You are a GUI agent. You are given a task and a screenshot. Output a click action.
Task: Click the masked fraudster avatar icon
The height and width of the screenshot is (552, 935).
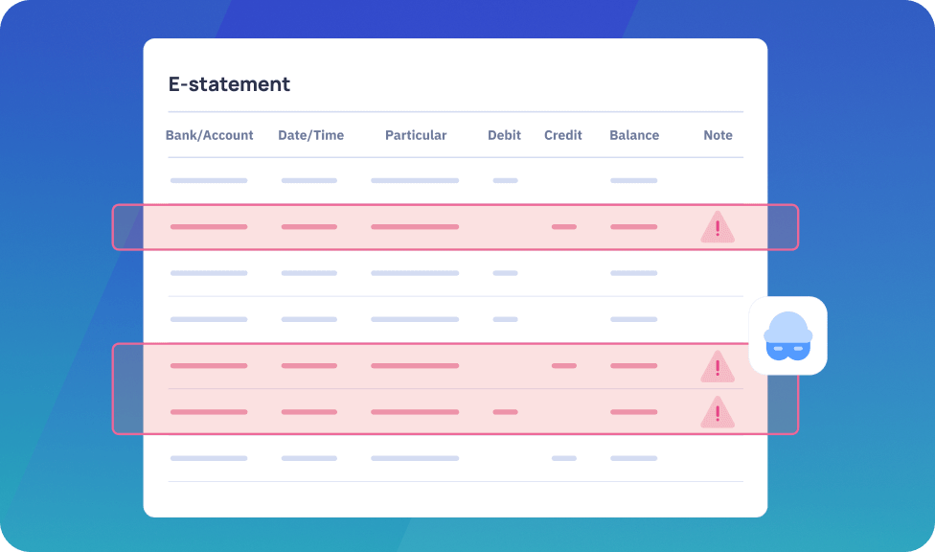(787, 335)
